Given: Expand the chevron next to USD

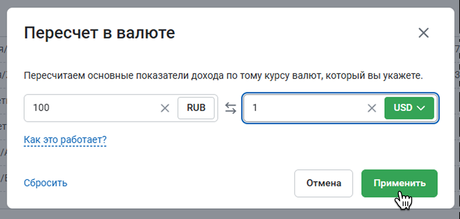Looking at the screenshot, I should tap(421, 108).
